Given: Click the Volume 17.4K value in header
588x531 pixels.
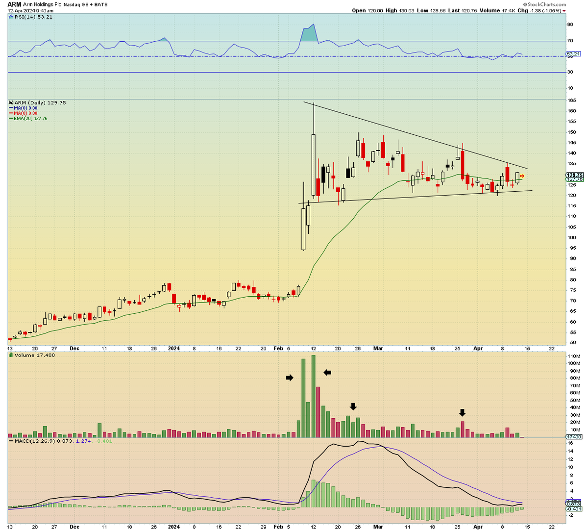Looking at the screenshot, I should click(497, 11).
